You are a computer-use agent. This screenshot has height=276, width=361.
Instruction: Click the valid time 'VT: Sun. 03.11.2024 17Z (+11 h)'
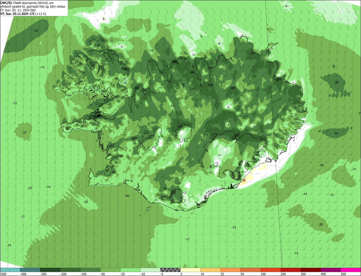23,14
